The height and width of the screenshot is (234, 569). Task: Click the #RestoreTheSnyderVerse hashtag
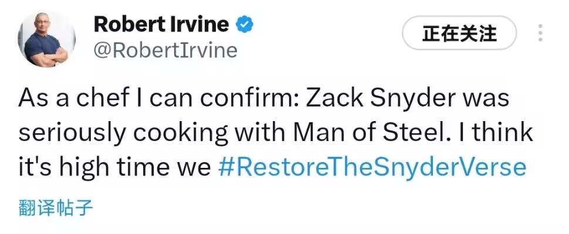click(372, 167)
